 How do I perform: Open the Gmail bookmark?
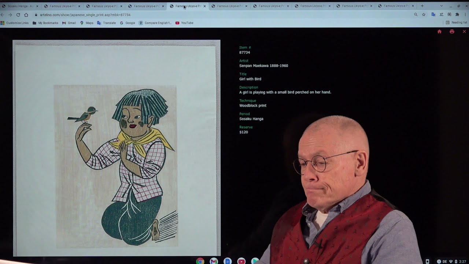click(x=69, y=23)
